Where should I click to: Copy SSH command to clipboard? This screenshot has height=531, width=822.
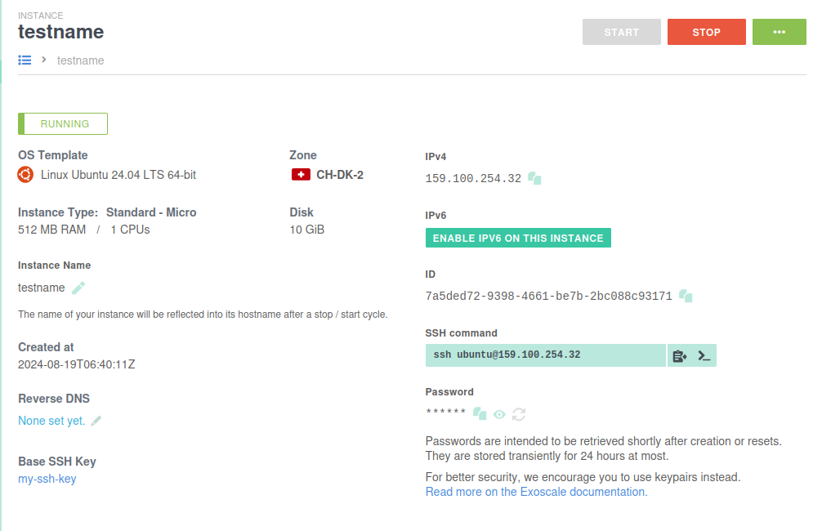point(679,355)
